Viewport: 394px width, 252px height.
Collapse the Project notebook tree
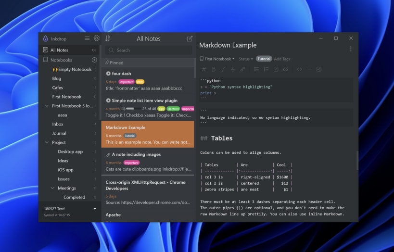tap(47, 142)
